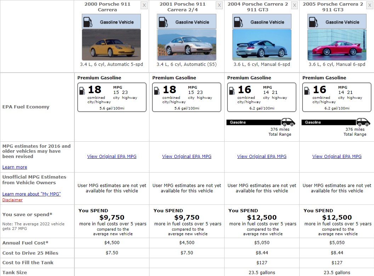Click the $12,500 spend amount for the 2004 GT3
The image size is (374, 276).
tap(262, 218)
